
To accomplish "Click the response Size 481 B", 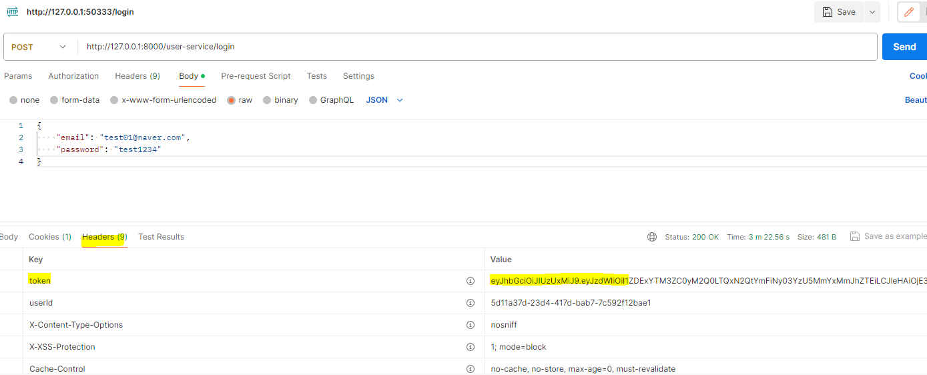I will click(x=817, y=237).
